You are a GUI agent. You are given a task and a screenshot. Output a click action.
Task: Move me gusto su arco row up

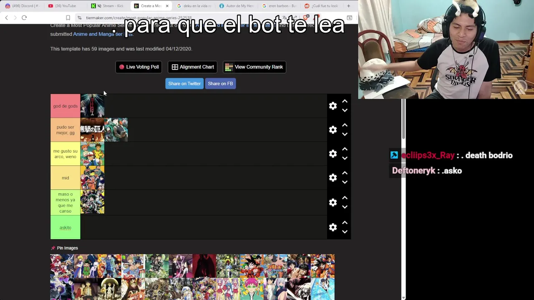(345, 149)
